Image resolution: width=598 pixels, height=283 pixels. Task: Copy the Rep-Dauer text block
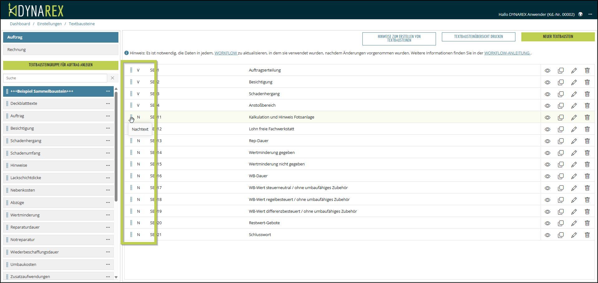(561, 141)
